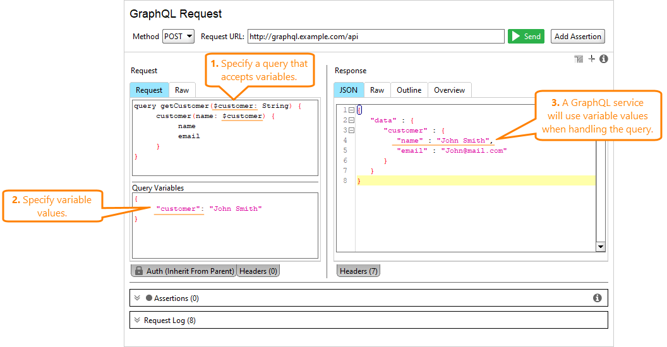Screen dimensions: 667x347
Task: Open the Overview response tab
Action: tap(449, 90)
